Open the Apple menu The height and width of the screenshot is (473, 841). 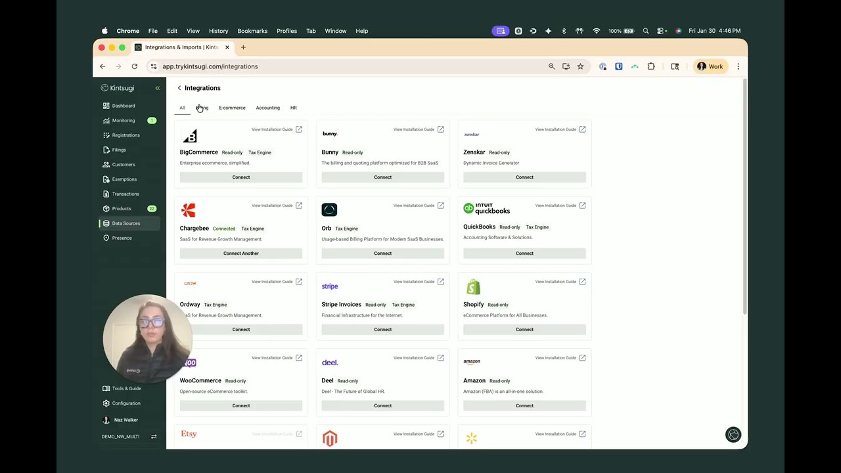(104, 31)
